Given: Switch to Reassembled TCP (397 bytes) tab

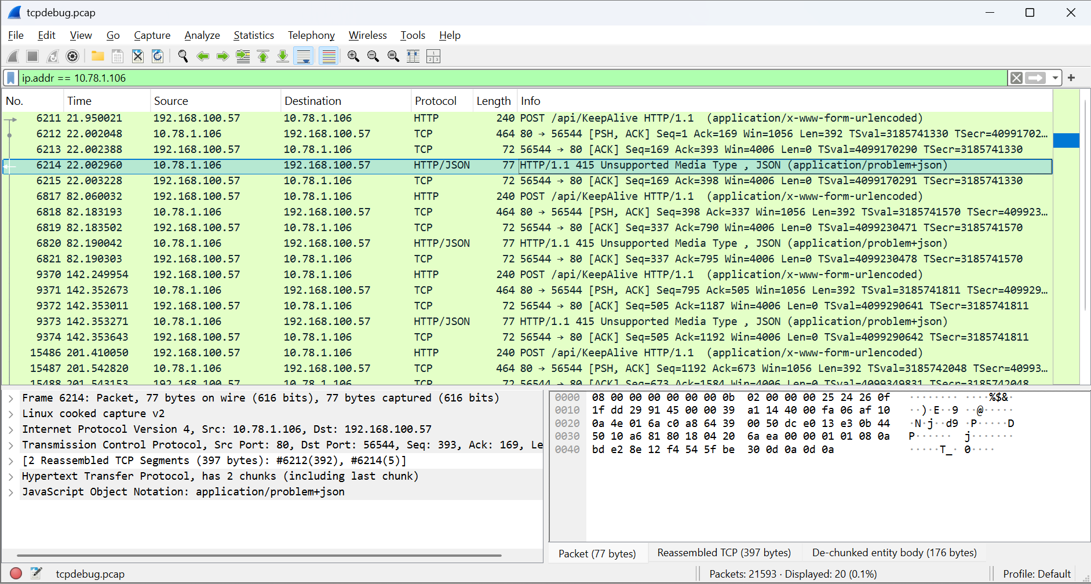Looking at the screenshot, I should point(724,553).
